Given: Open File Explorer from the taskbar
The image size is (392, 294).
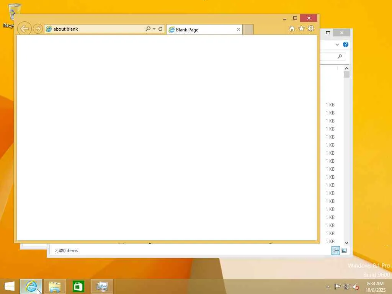Looking at the screenshot, I should [x=54, y=286].
